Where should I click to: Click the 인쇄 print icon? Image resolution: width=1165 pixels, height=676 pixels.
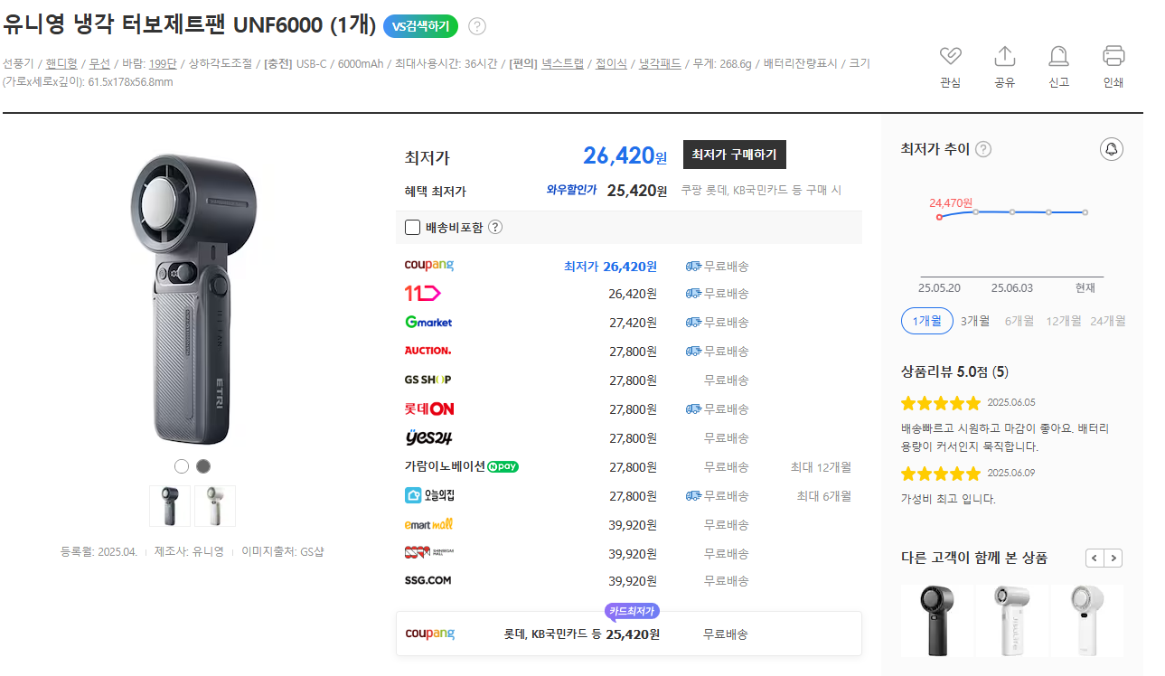(x=1113, y=56)
